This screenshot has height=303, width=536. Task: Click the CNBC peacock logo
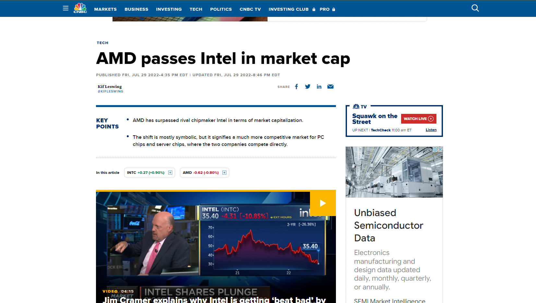click(80, 8)
